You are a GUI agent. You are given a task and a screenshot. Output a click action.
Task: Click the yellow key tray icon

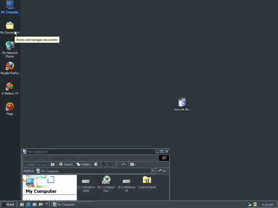click(x=255, y=204)
